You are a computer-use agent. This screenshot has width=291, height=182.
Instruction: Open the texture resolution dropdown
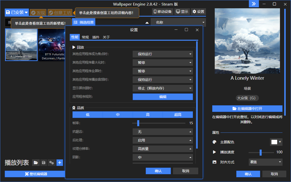(x=163, y=149)
